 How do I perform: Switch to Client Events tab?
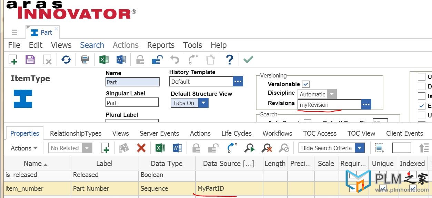point(404,133)
